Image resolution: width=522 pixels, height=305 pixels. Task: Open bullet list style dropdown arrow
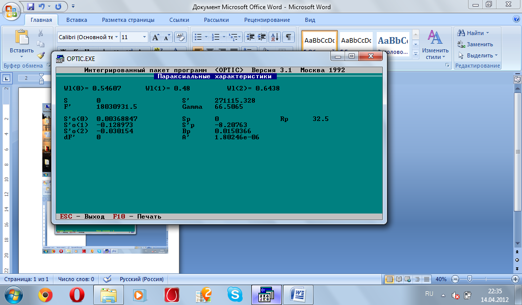(x=206, y=37)
